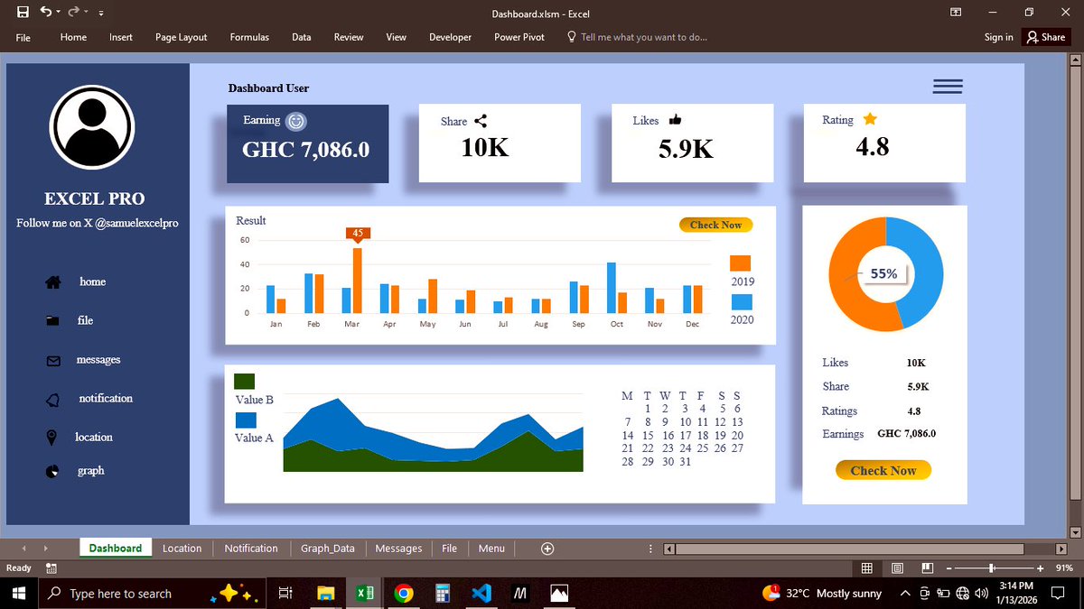This screenshot has width=1084, height=609.
Task: Click the file folder icon in sidebar
Action: click(x=52, y=320)
